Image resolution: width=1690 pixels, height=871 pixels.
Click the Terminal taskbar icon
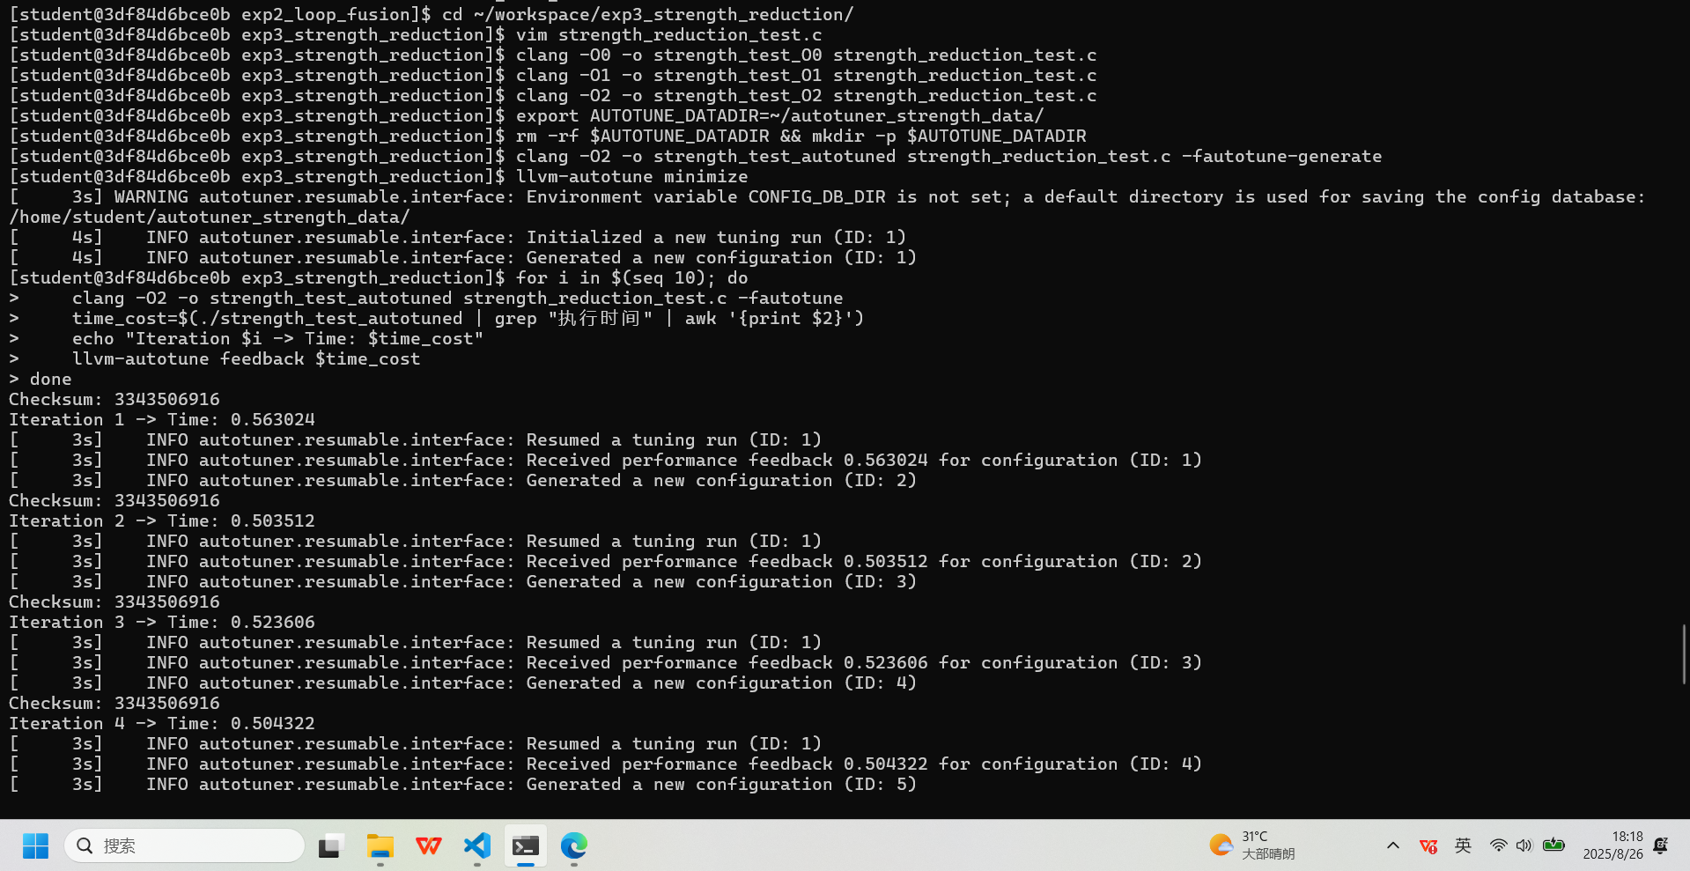pyautogui.click(x=526, y=846)
